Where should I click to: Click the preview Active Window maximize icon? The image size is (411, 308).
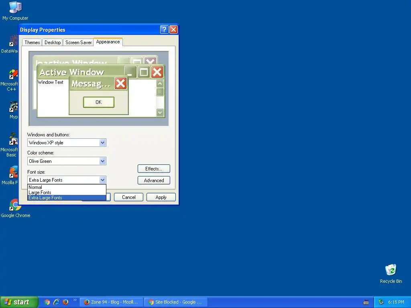point(144,72)
